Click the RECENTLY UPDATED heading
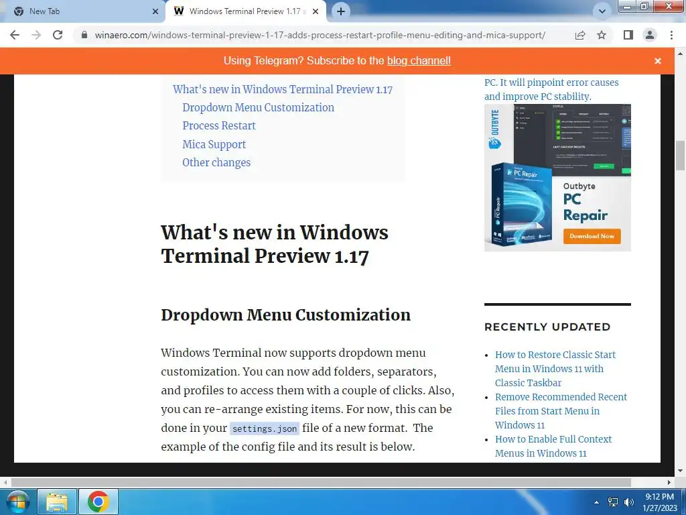 click(547, 327)
